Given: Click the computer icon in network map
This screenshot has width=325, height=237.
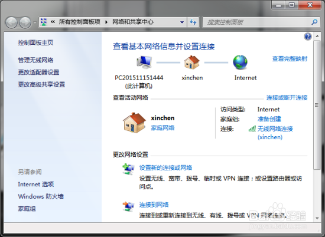Looking at the screenshot, I should [144, 62].
